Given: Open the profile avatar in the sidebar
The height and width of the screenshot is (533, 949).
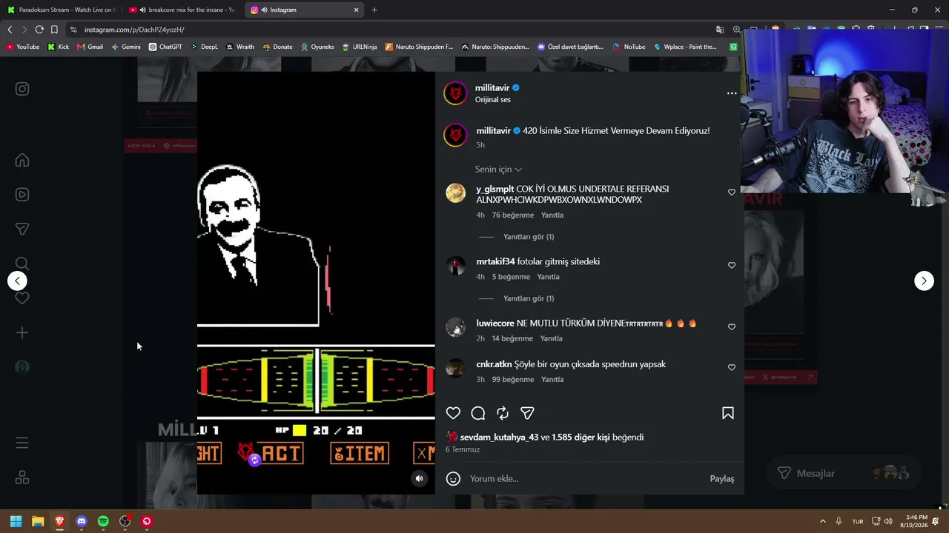Looking at the screenshot, I should (22, 367).
